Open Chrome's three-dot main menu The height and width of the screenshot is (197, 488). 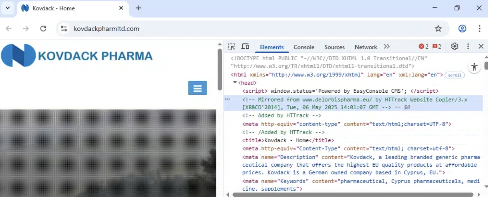480,28
